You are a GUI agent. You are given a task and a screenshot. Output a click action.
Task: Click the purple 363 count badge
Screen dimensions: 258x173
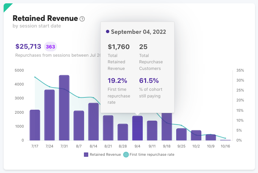pyautogui.click(x=50, y=47)
